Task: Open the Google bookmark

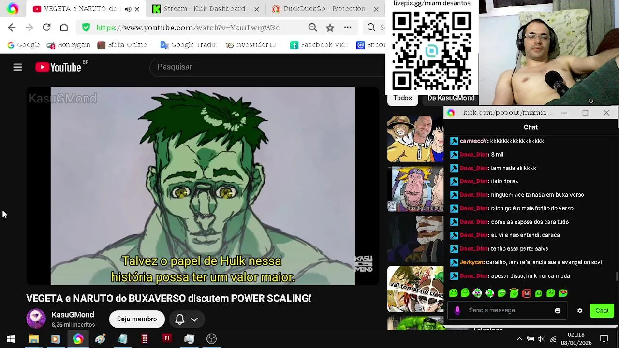Action: coord(23,45)
